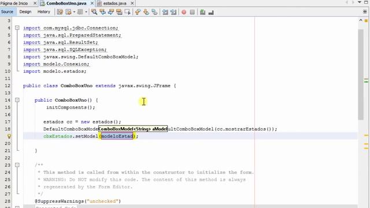Stop Macro Recording icon

(192, 12)
